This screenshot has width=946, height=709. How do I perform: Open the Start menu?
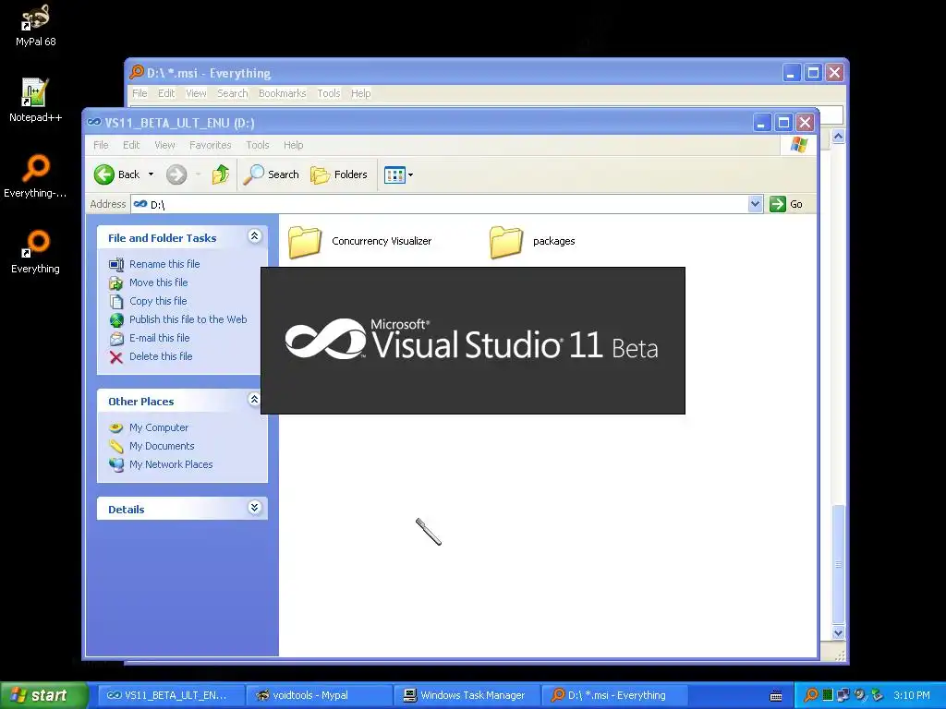[x=43, y=695]
